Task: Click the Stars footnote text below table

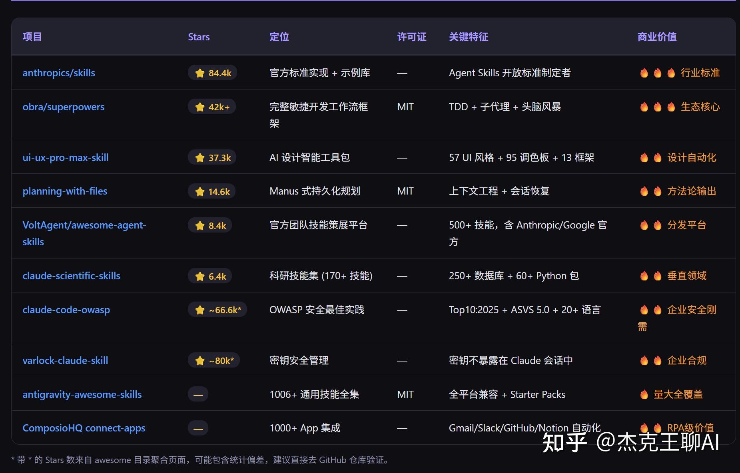Action: click(200, 460)
